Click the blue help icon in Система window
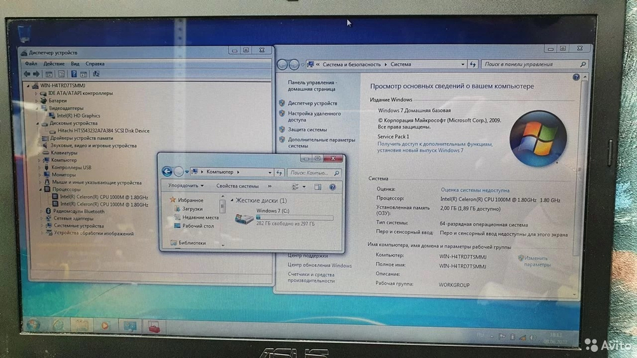 [576, 77]
